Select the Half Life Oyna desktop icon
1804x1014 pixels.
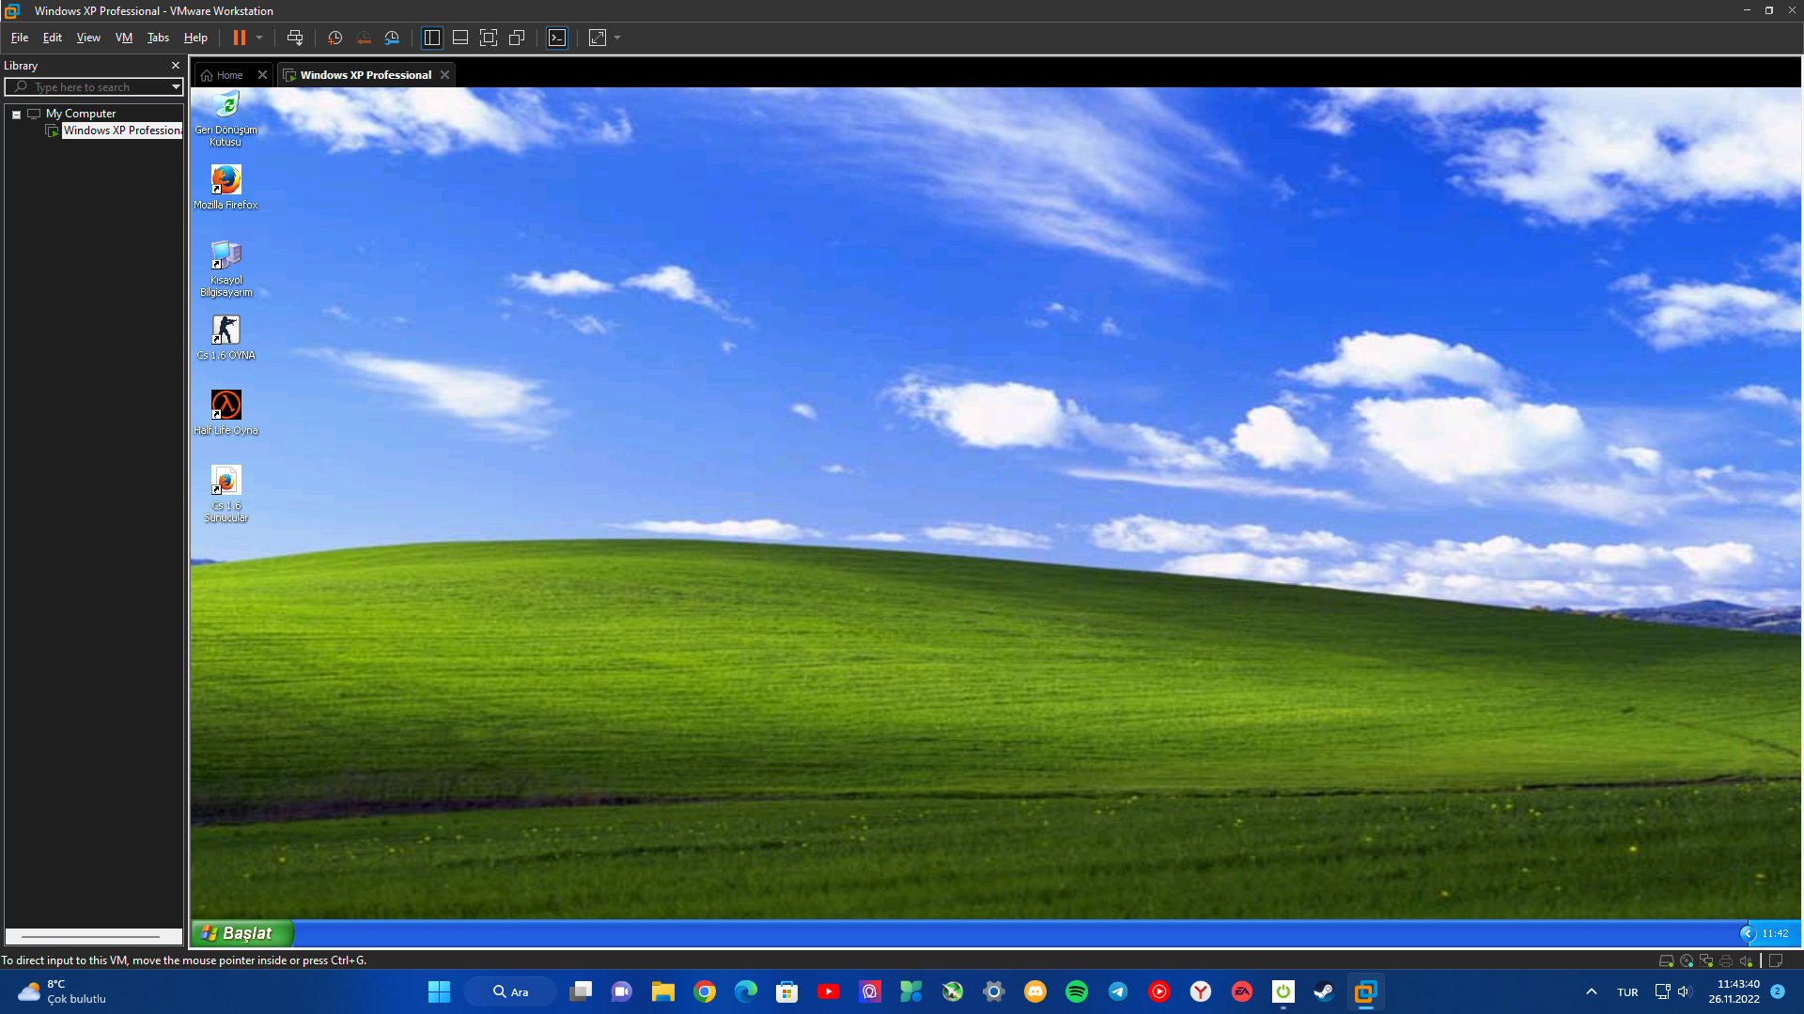[225, 406]
